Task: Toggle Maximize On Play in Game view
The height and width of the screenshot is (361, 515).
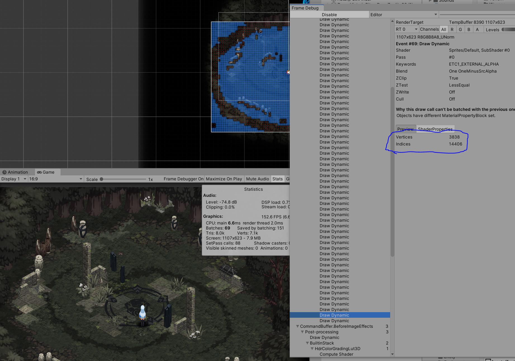Action: pos(224,179)
